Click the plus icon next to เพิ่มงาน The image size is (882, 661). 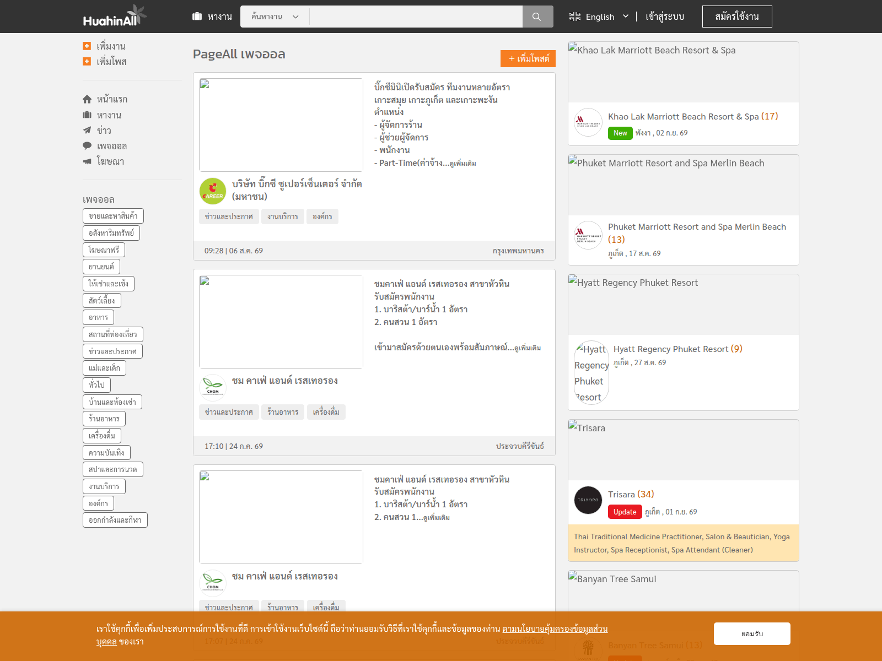click(x=87, y=46)
